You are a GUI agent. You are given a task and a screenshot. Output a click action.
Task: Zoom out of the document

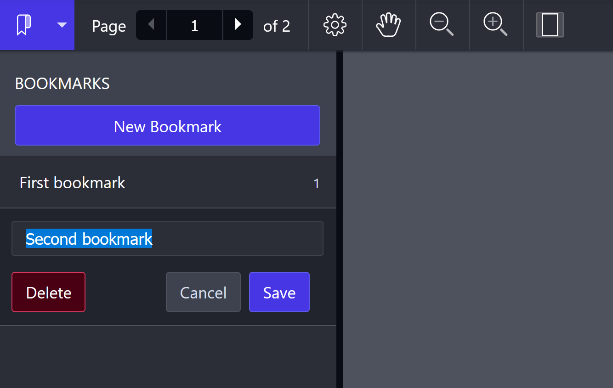click(442, 25)
